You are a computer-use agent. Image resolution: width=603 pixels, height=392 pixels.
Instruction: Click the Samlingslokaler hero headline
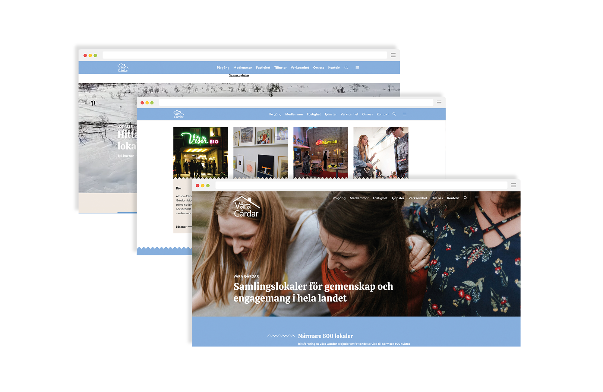tap(313, 292)
